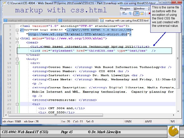Click 'Mobile Internet and WML' text on line 17
184x138 pixels.
click(55, 92)
